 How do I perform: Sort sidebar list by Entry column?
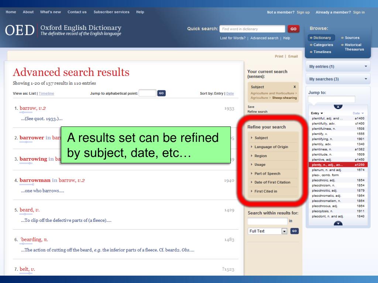pyautogui.click(x=317, y=113)
